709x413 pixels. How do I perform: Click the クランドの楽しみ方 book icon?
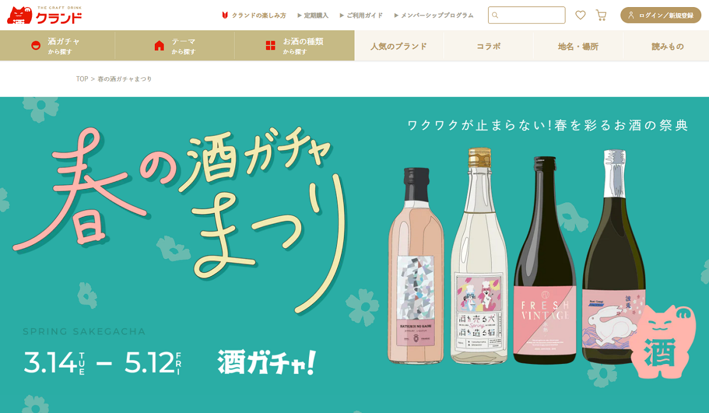click(x=225, y=15)
